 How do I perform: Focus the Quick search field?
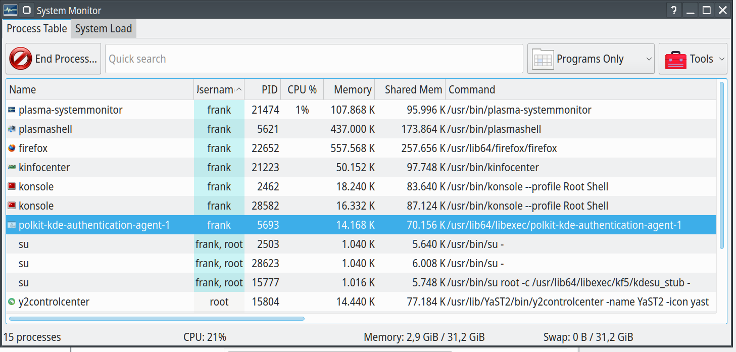[314, 59]
